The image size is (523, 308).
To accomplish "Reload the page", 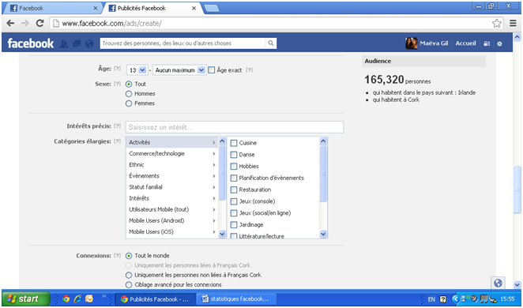I will point(40,23).
